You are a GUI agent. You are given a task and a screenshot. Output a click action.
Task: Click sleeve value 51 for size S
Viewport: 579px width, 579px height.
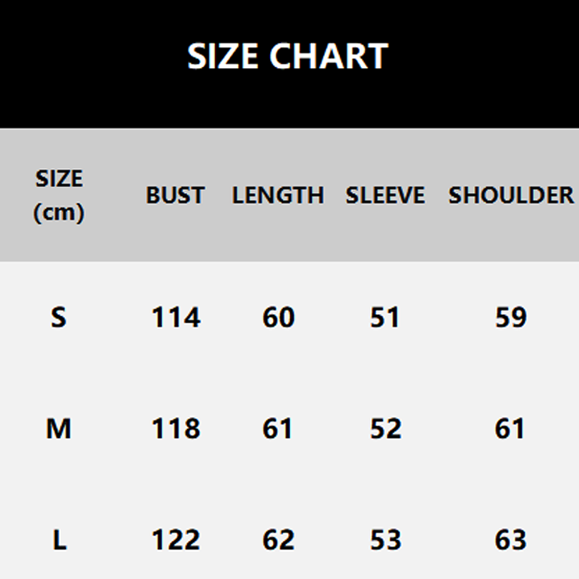(x=385, y=317)
